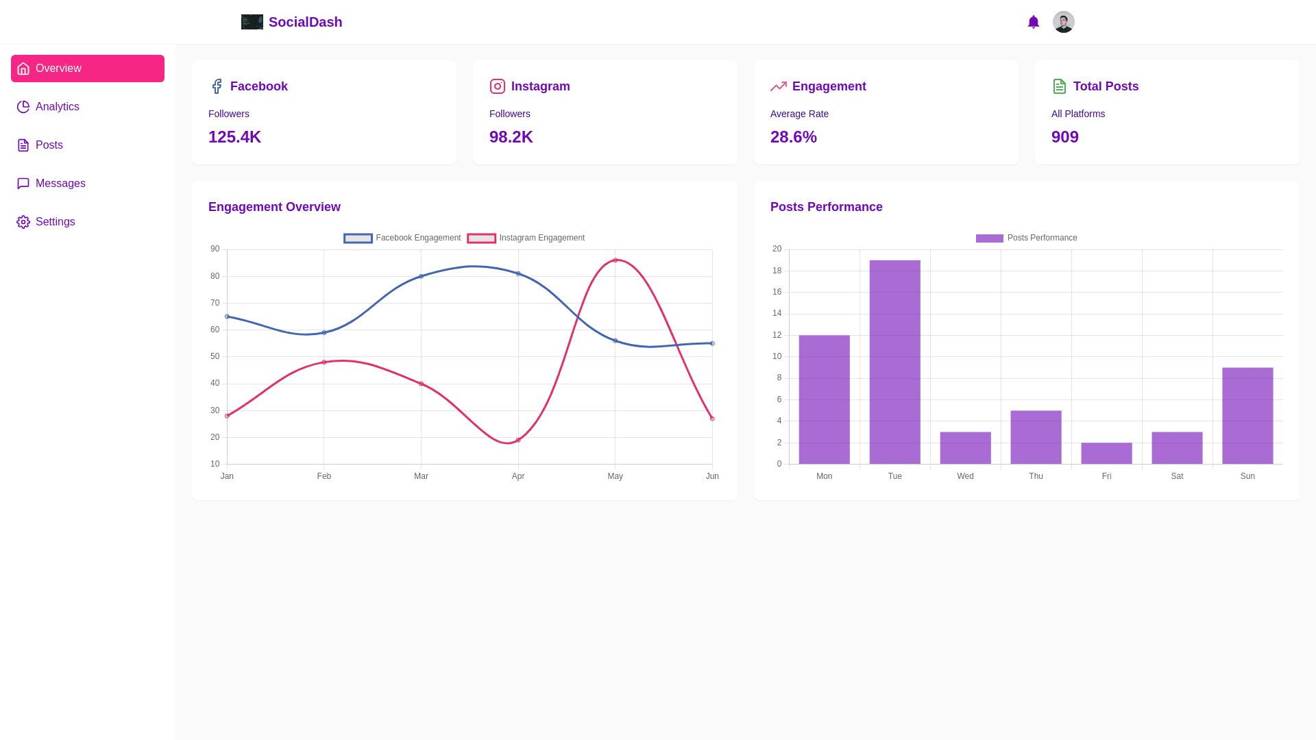Click the trending arrow icon on Engagement card
Screen dimensions: 1316x740
tap(779, 86)
